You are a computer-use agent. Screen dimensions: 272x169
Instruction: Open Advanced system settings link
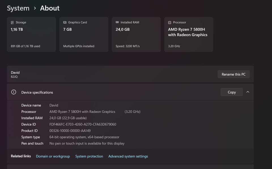coord(128,156)
